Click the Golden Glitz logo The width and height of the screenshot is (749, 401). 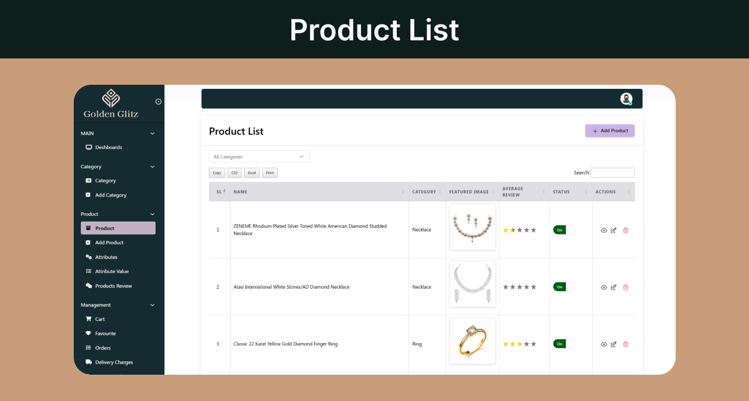point(111,103)
